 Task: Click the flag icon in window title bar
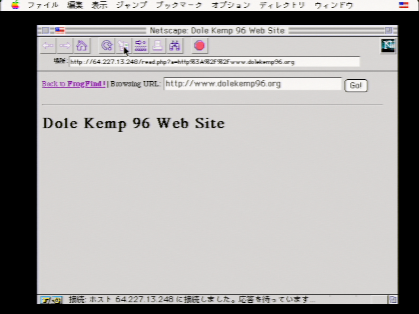point(60,31)
